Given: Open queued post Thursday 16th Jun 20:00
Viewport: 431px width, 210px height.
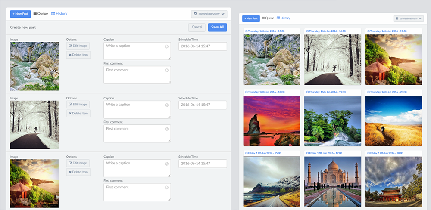Looking at the screenshot, I should pyautogui.click(x=394, y=121).
